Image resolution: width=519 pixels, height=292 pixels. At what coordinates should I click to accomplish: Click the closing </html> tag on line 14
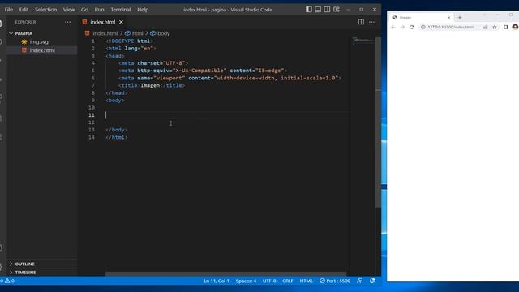click(x=117, y=137)
